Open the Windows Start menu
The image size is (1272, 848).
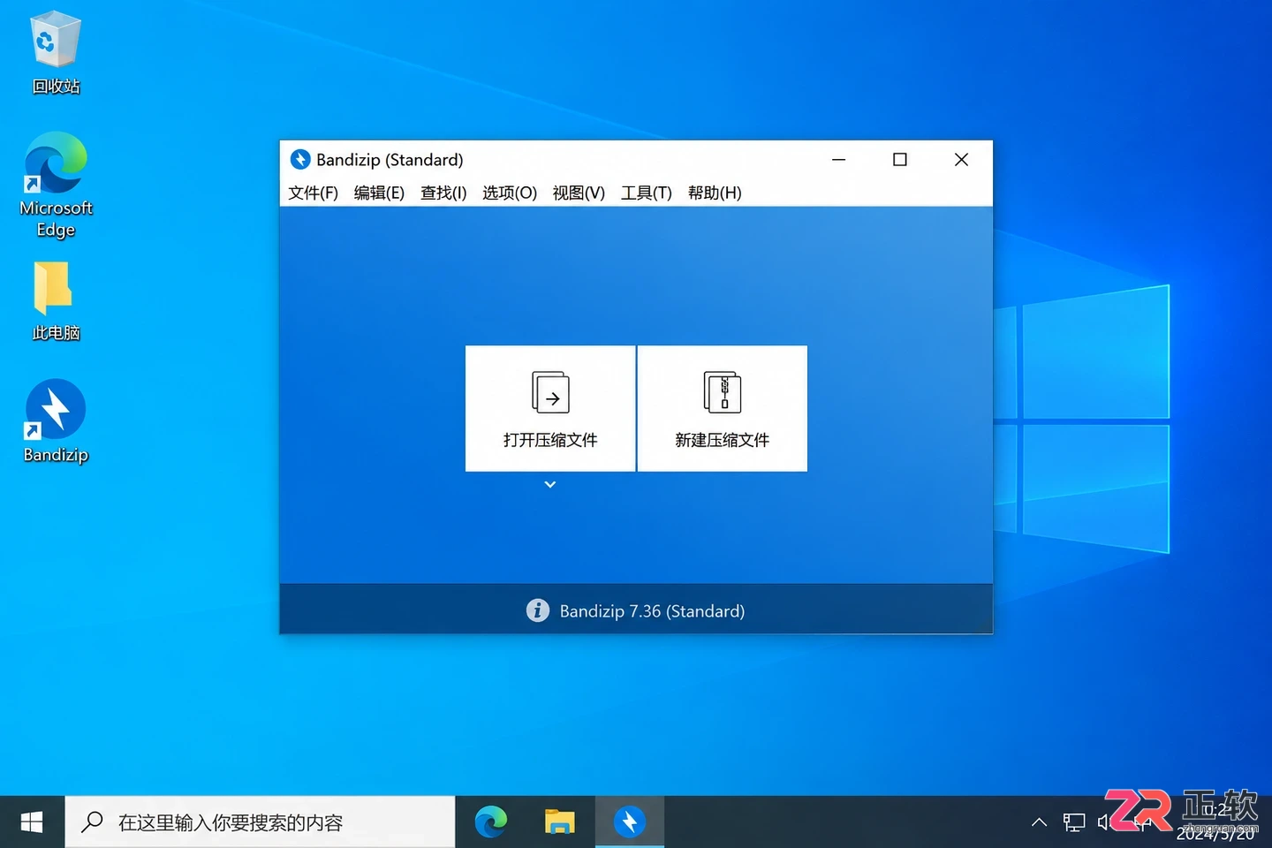pyautogui.click(x=32, y=822)
